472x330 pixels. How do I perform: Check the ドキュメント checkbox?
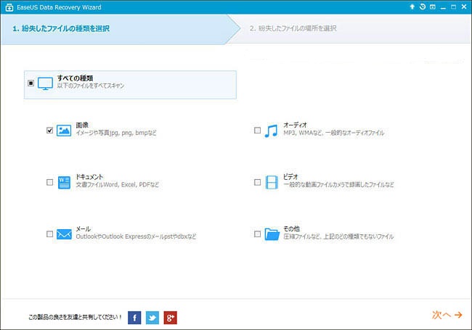pos(49,182)
